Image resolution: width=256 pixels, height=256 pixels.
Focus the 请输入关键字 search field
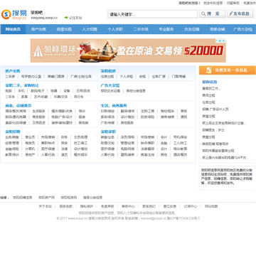[x=153, y=14]
